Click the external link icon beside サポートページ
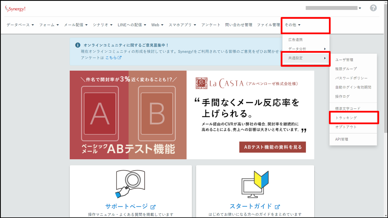The width and height of the screenshot is (388, 218). point(153,207)
